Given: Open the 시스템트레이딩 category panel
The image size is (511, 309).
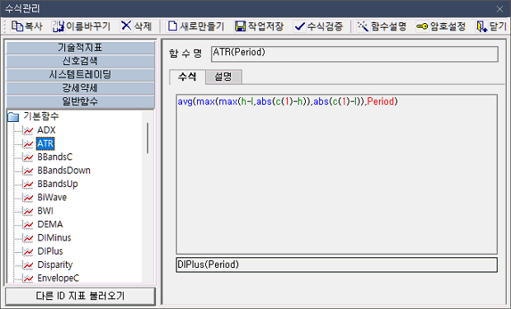Looking at the screenshot, I should click(x=80, y=75).
